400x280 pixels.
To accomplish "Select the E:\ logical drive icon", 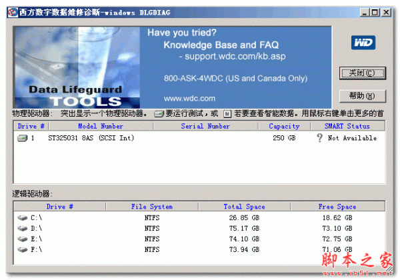I will click(x=23, y=239).
